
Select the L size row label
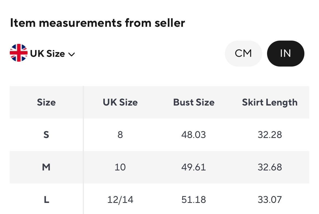pos(46,200)
